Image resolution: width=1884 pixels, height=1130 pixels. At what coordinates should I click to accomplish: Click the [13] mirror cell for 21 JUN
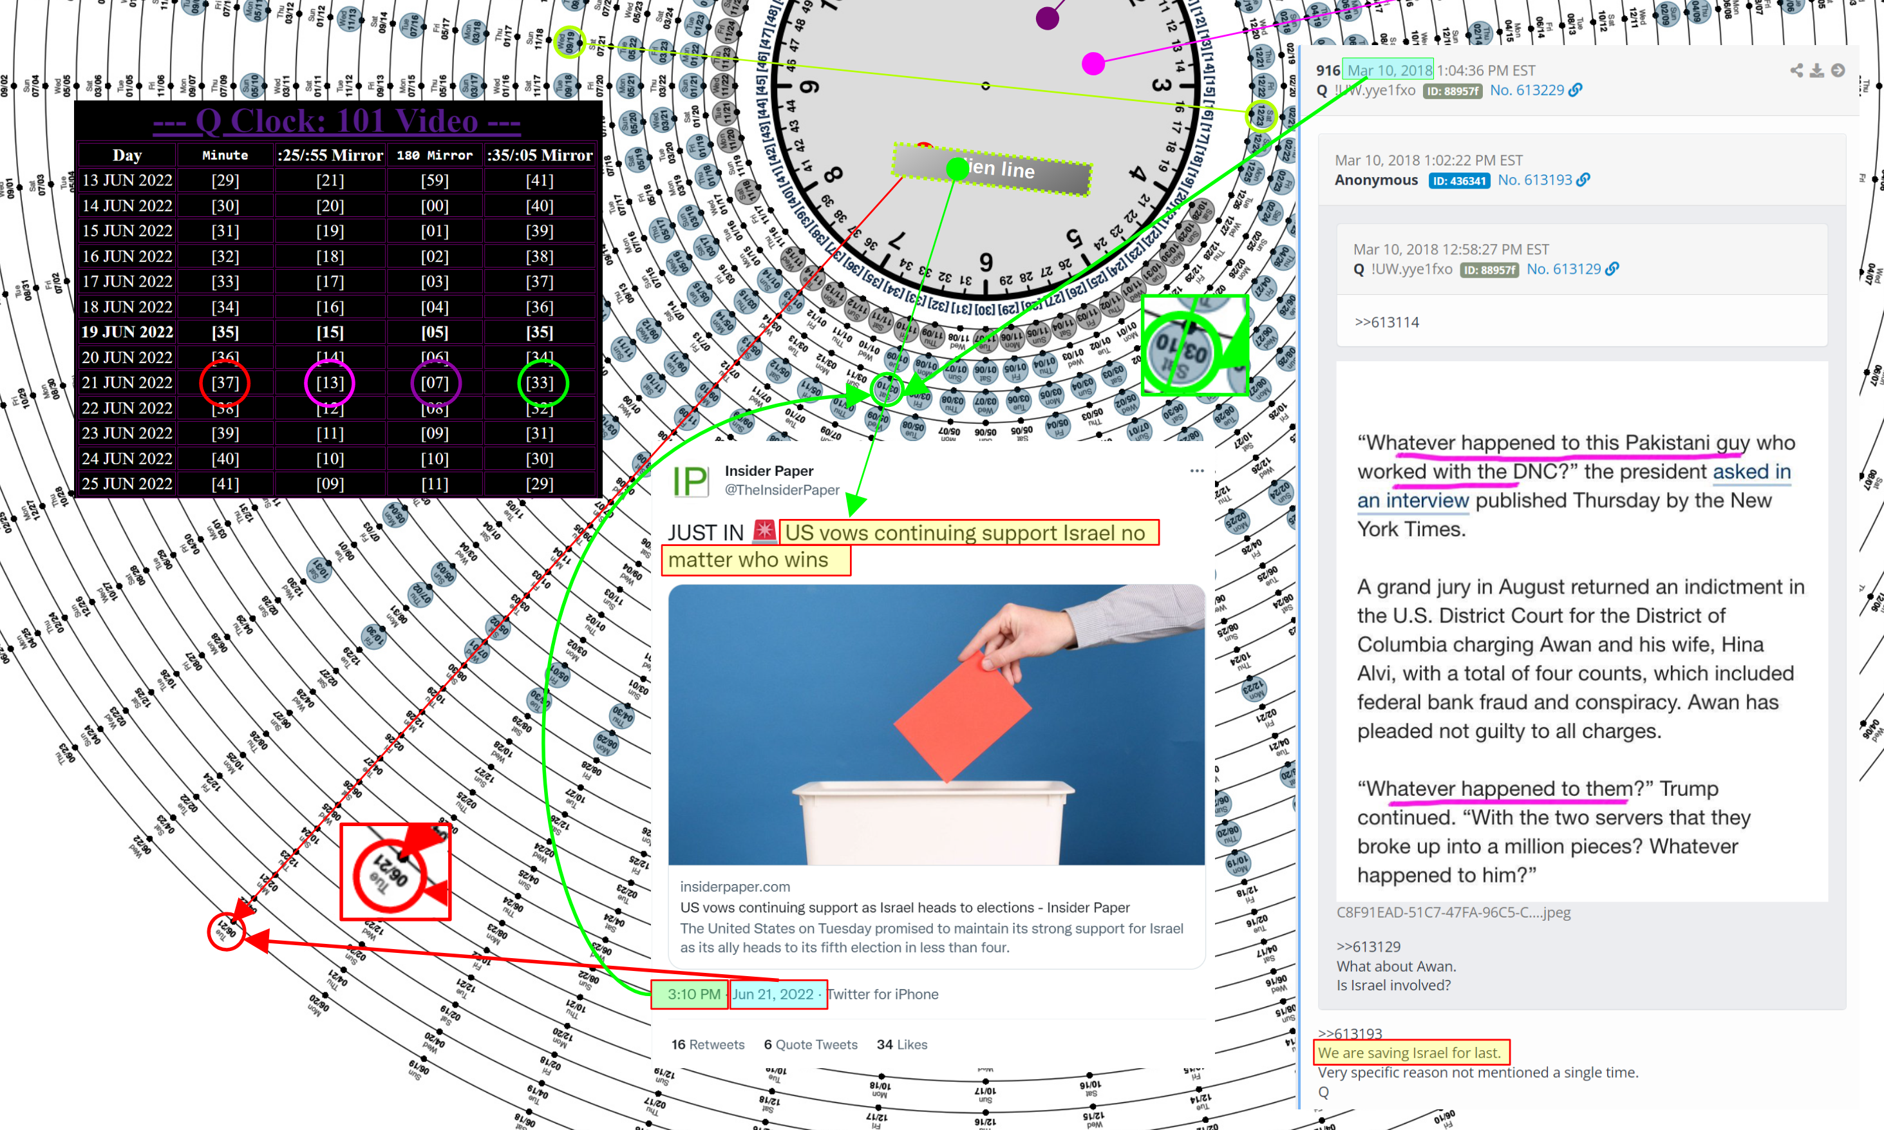330,382
